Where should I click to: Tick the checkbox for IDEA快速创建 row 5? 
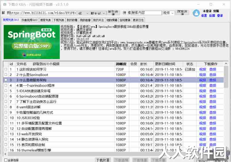pyautogui.click(x=6, y=91)
